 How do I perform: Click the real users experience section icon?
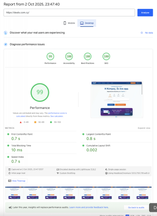coord(6,33)
